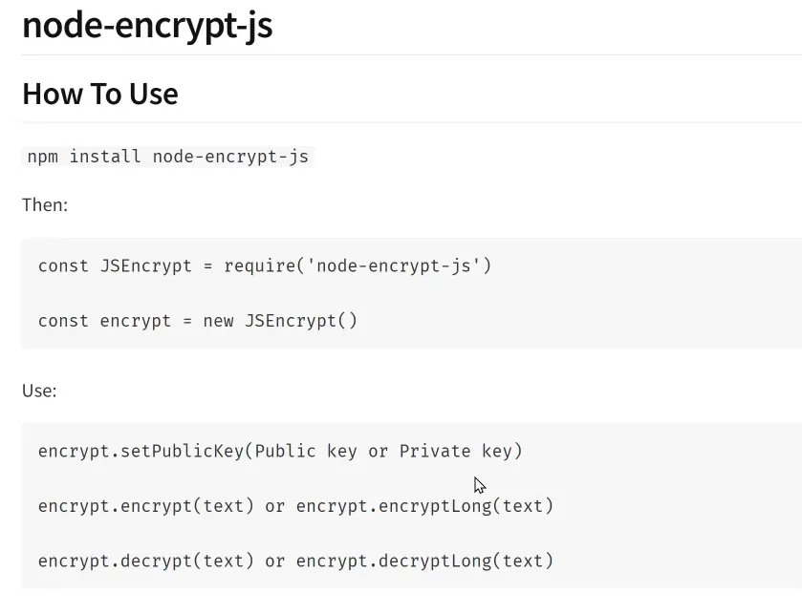
Task: Select the npm install node-encrypt-js command
Action: tap(168, 157)
